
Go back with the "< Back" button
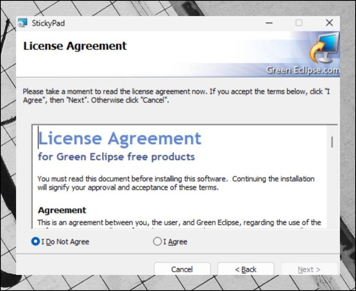point(246,269)
